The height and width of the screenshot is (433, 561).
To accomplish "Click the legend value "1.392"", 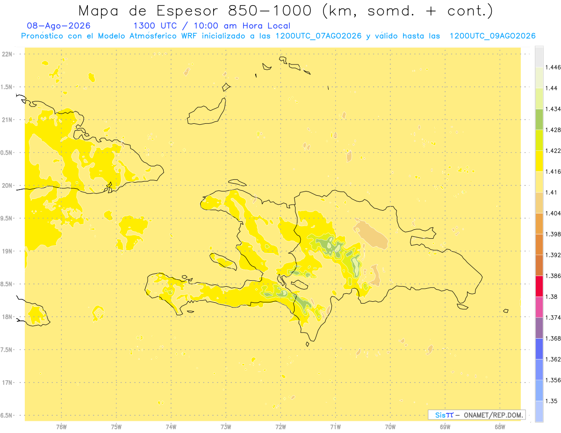I will (553, 255).
